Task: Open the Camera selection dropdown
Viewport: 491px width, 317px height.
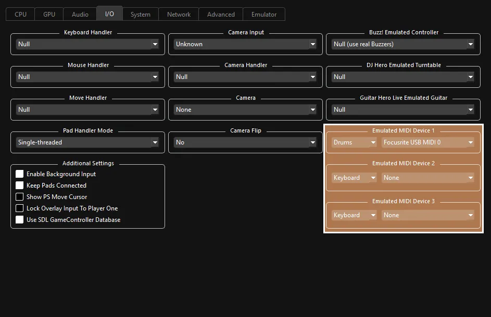Action: [x=245, y=110]
